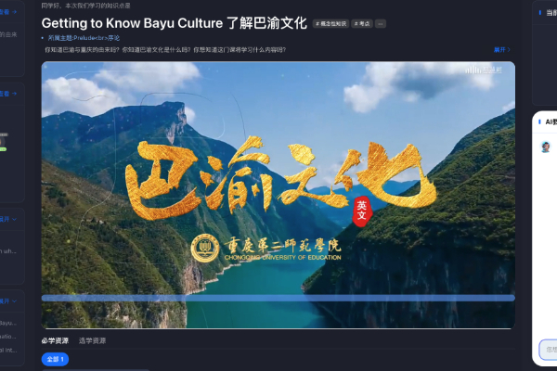This screenshot has width=557, height=371.
Task: Focus the AI assistant chat input box
Action: coord(548,350)
